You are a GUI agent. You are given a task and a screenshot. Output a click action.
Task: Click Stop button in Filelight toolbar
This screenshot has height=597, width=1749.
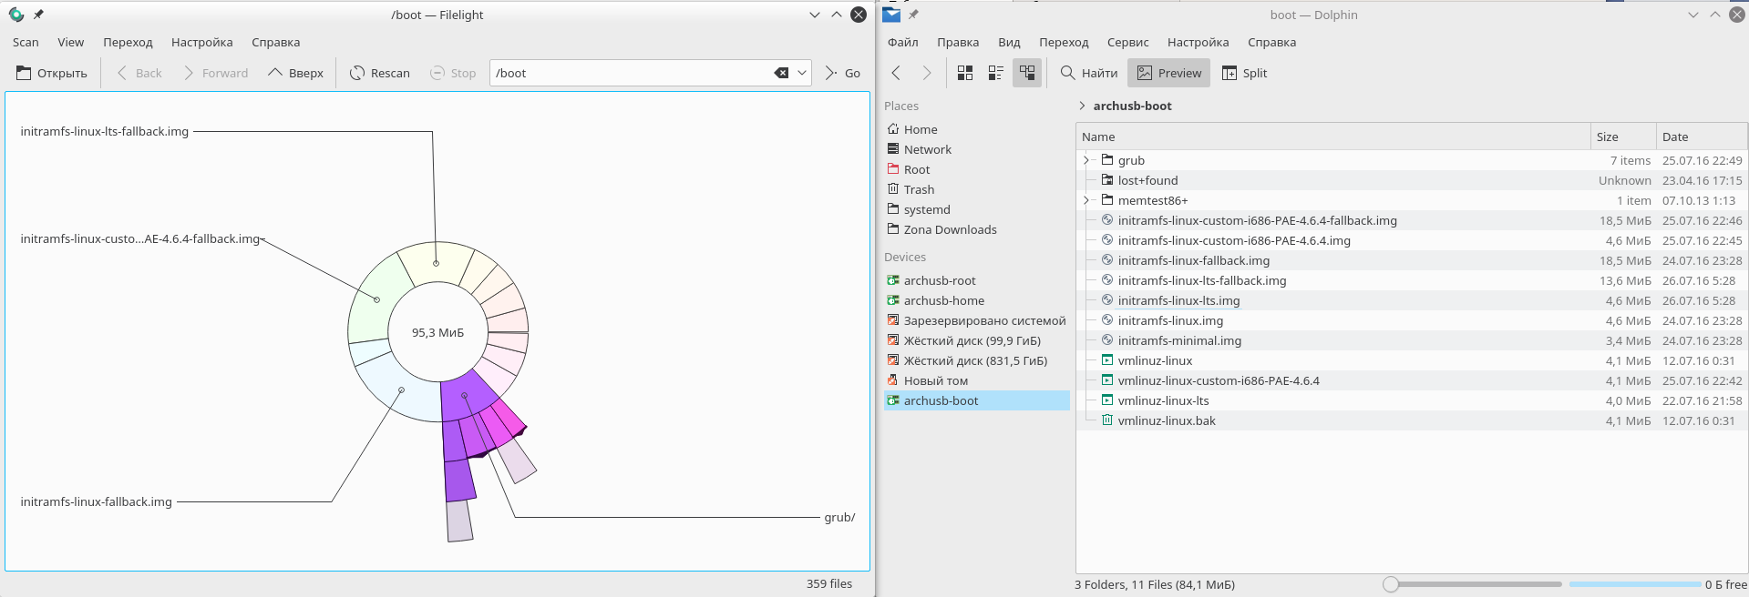tap(453, 73)
